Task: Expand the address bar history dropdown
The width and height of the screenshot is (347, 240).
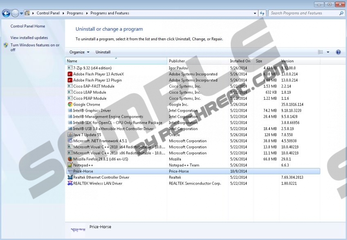Action: (254, 13)
